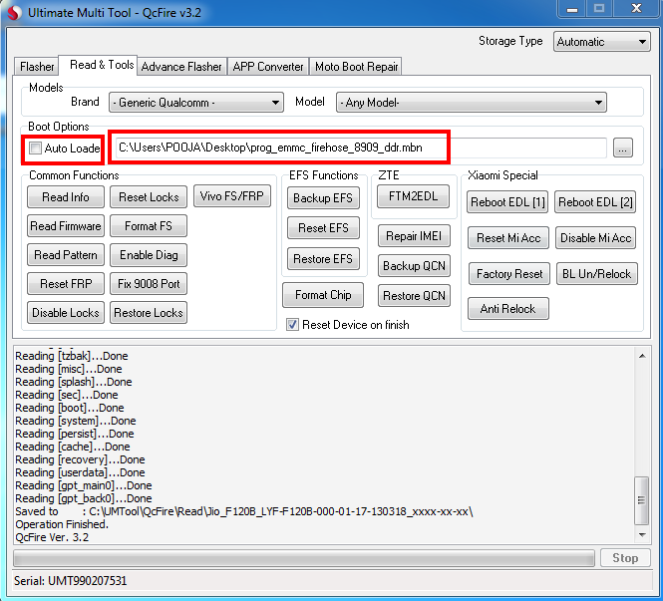Screen dimensions: 663x601
Task: Click Disable Locks
Action: click(x=66, y=312)
